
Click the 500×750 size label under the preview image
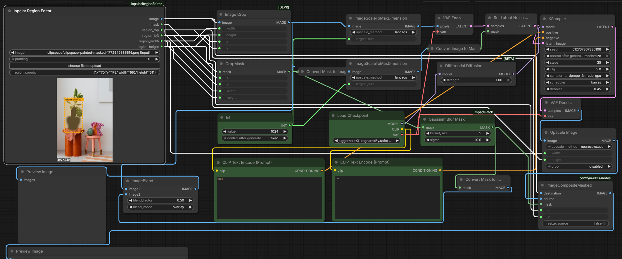pos(63,160)
